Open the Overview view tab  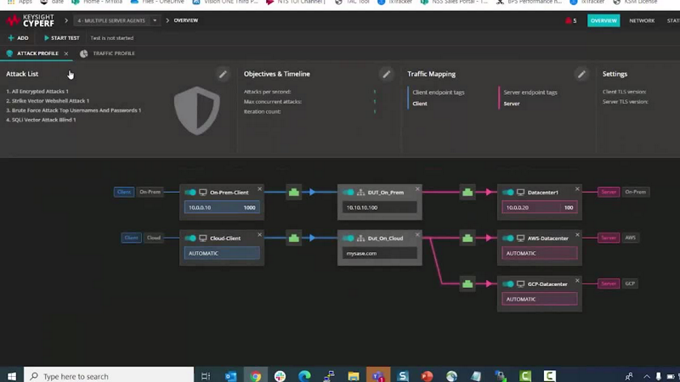point(603,20)
